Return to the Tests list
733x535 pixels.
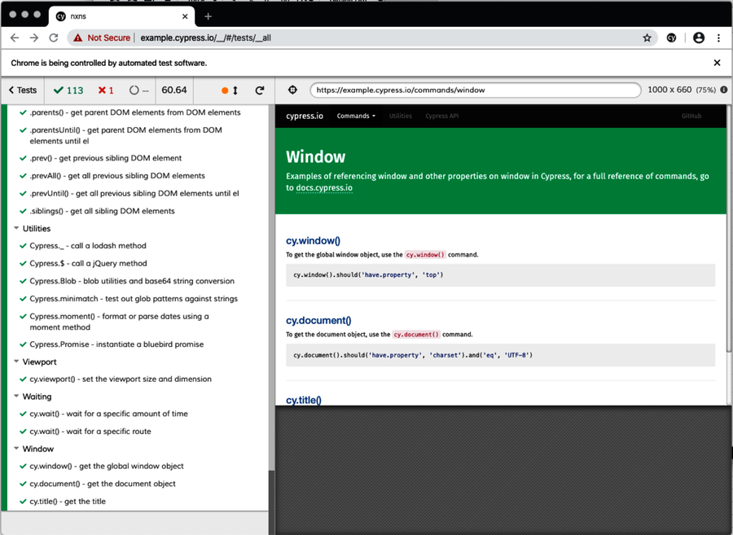pyautogui.click(x=23, y=90)
